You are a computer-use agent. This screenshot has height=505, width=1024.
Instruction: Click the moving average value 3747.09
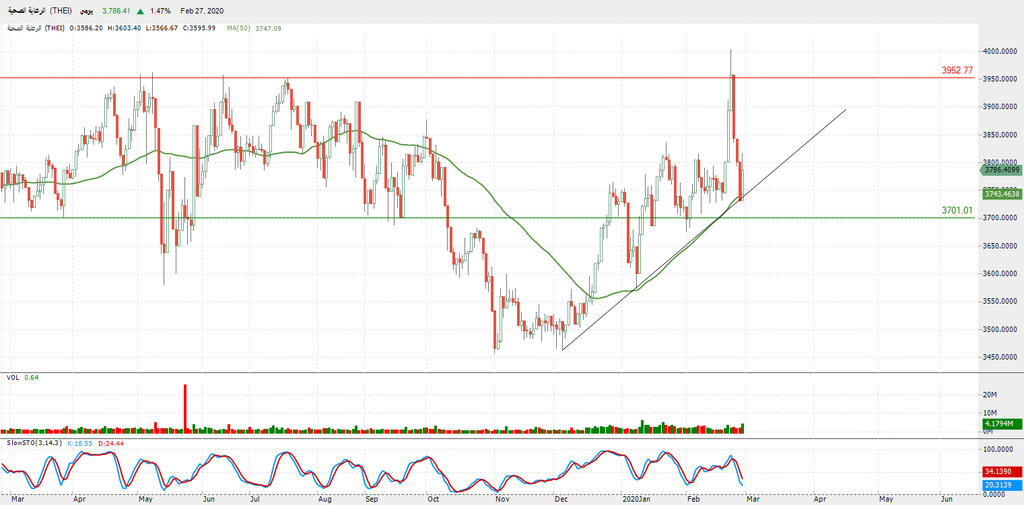[x=268, y=28]
